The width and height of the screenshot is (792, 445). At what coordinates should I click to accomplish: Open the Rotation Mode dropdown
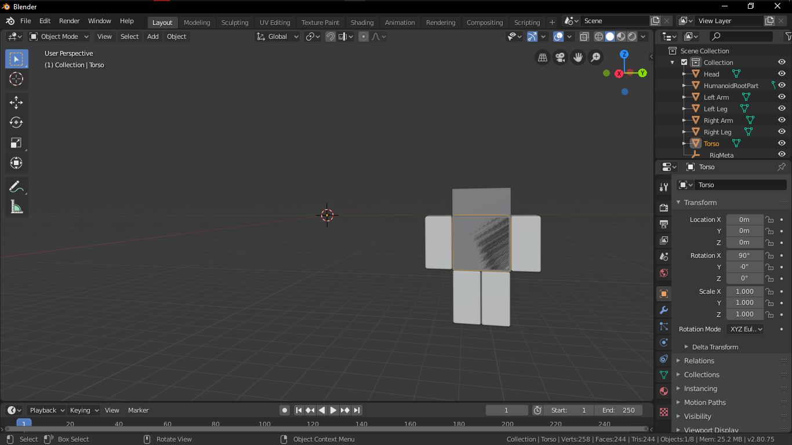[745, 329]
